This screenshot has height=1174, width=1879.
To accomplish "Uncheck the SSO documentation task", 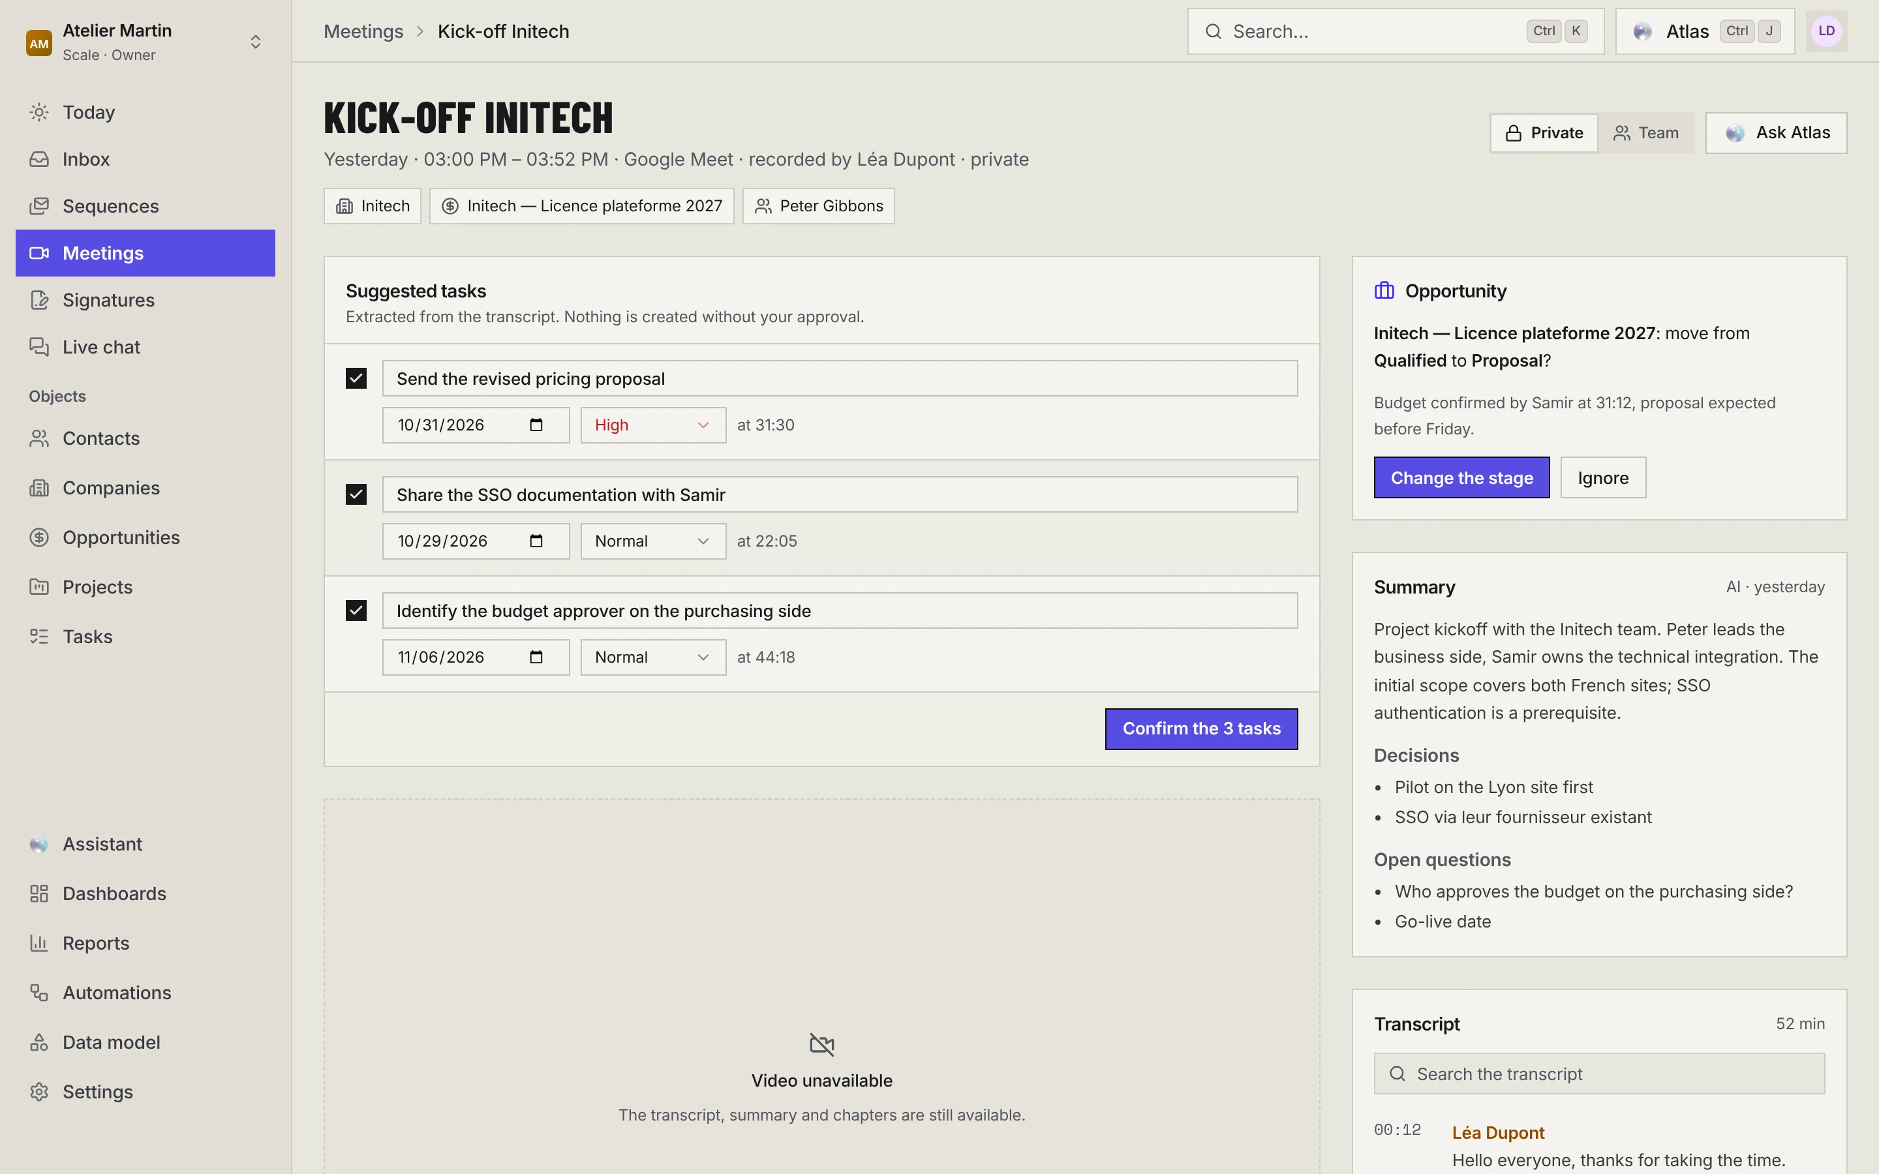I will click(356, 494).
